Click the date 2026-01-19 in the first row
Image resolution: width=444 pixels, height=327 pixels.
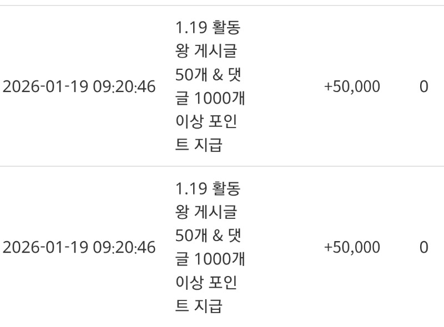coord(46,87)
